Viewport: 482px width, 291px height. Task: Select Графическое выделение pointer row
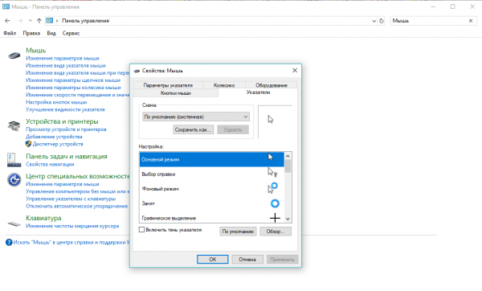pyautogui.click(x=211, y=218)
